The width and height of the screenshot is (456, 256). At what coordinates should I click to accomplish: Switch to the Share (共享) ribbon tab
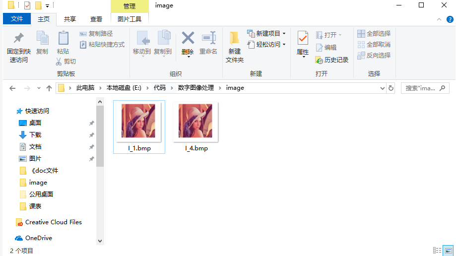[x=70, y=19]
